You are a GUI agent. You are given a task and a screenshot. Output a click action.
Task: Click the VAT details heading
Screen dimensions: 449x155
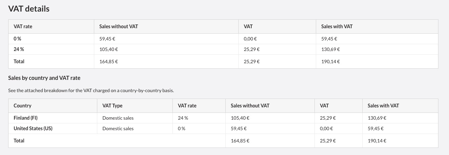pyautogui.click(x=29, y=9)
